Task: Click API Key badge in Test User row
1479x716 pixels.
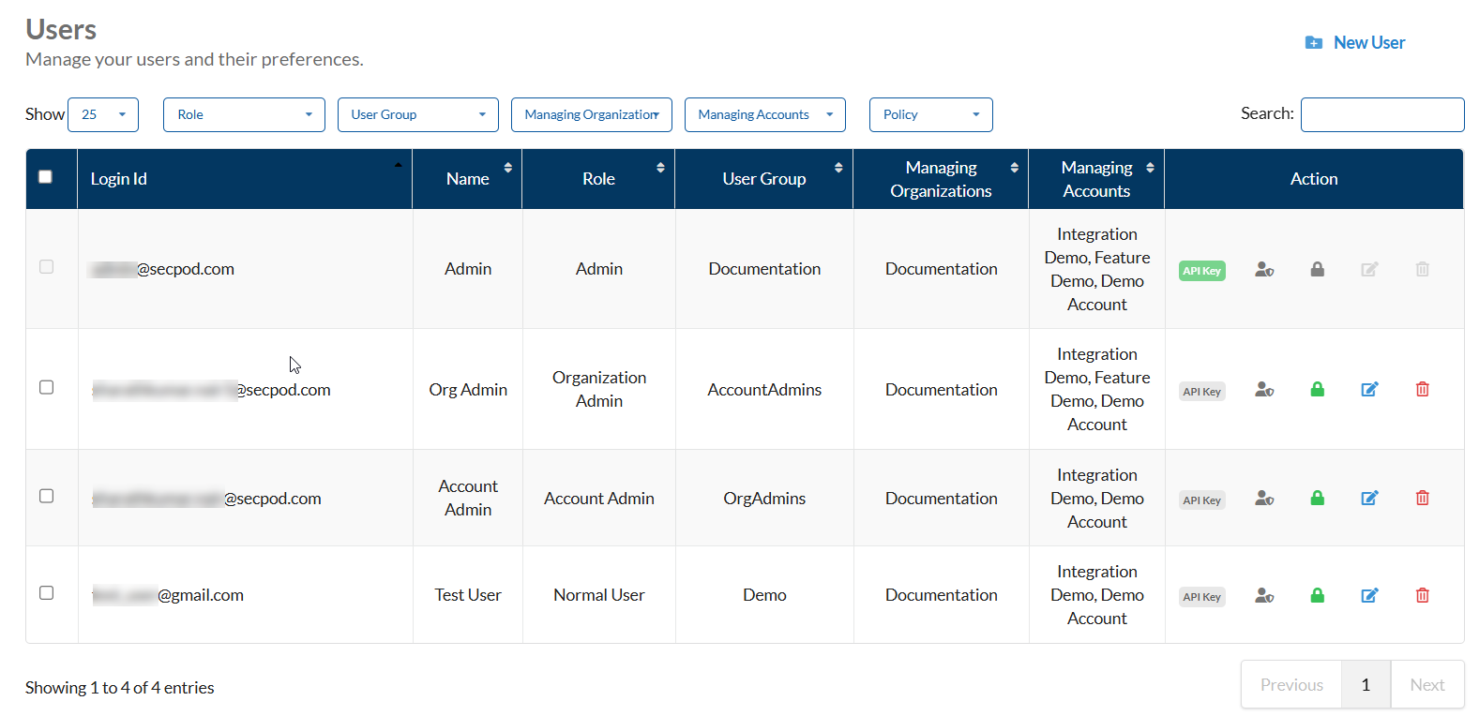Action: pos(1201,597)
